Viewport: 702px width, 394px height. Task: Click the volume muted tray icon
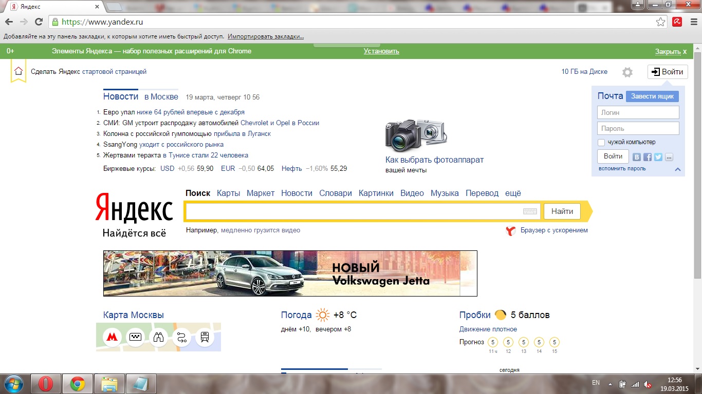coord(648,384)
